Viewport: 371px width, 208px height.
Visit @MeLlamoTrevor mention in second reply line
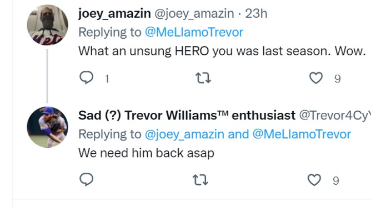302,134
